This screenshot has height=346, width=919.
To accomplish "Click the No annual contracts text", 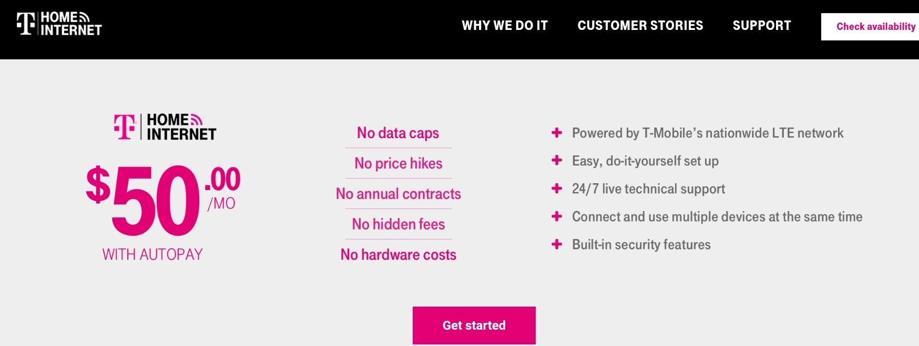I will [x=398, y=194].
